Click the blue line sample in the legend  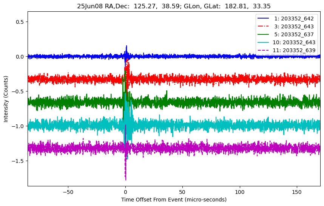tap(263, 19)
